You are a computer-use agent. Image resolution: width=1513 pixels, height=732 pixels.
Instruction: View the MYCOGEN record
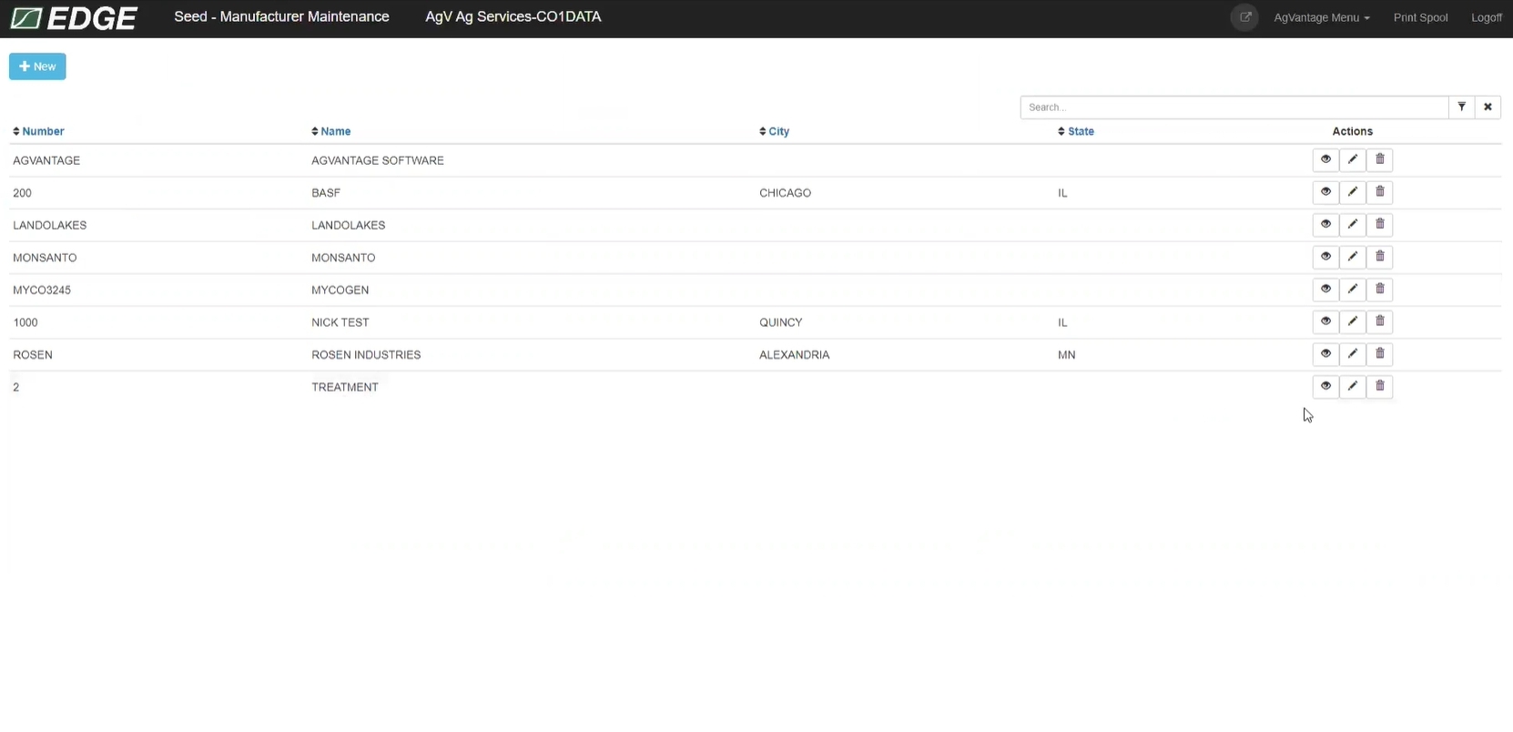click(x=1325, y=290)
